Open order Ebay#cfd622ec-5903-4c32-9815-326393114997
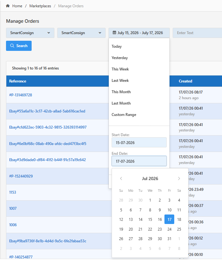 [48, 127]
